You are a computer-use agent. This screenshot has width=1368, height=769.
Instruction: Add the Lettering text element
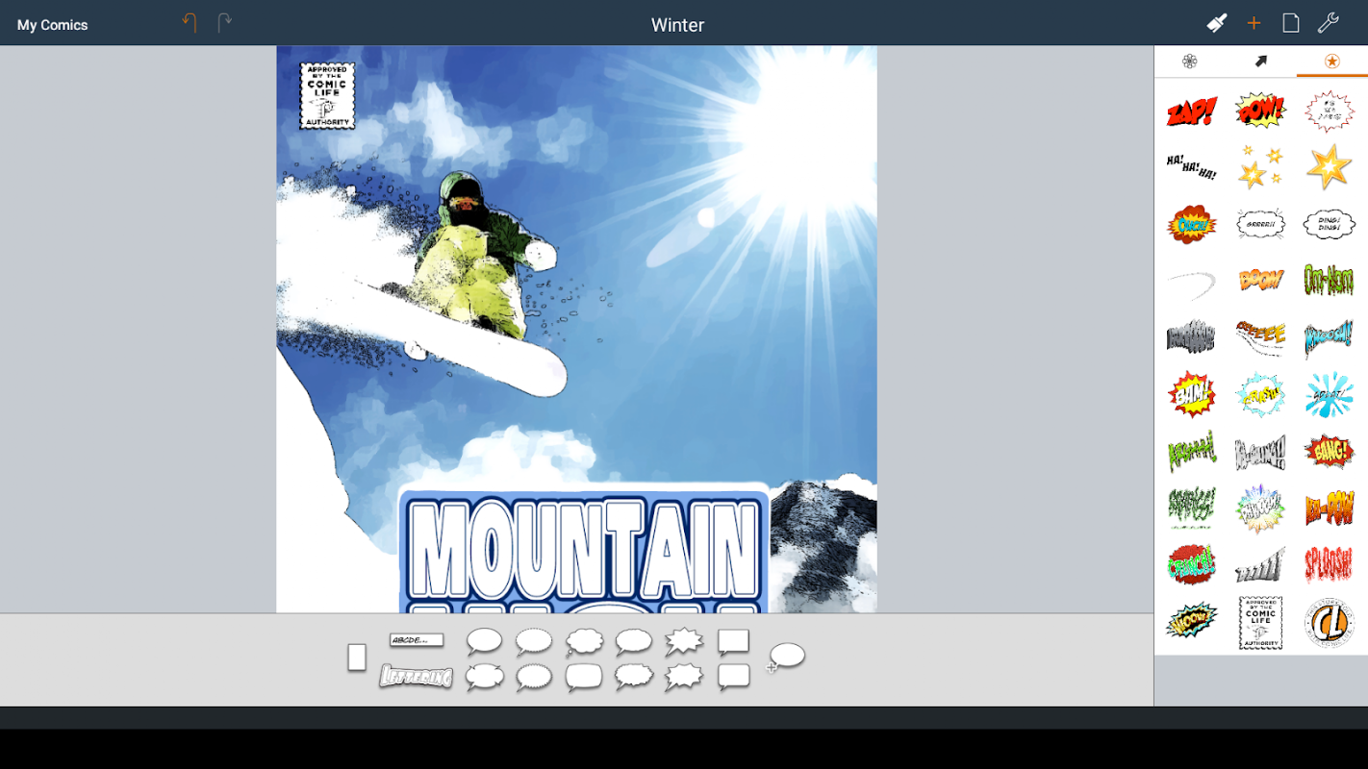coord(416,677)
